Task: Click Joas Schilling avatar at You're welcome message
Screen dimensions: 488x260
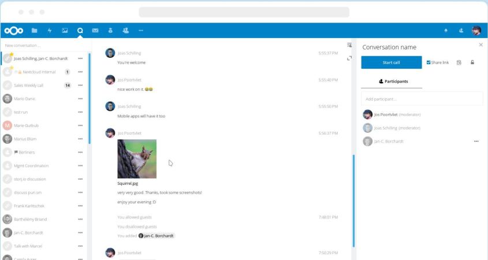Action: [x=110, y=53]
